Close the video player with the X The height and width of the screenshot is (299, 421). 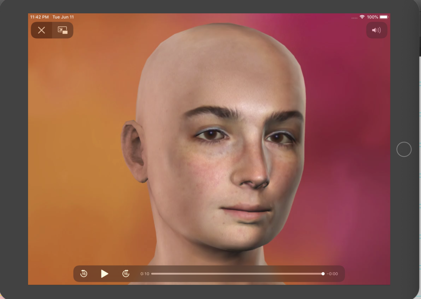click(x=41, y=30)
